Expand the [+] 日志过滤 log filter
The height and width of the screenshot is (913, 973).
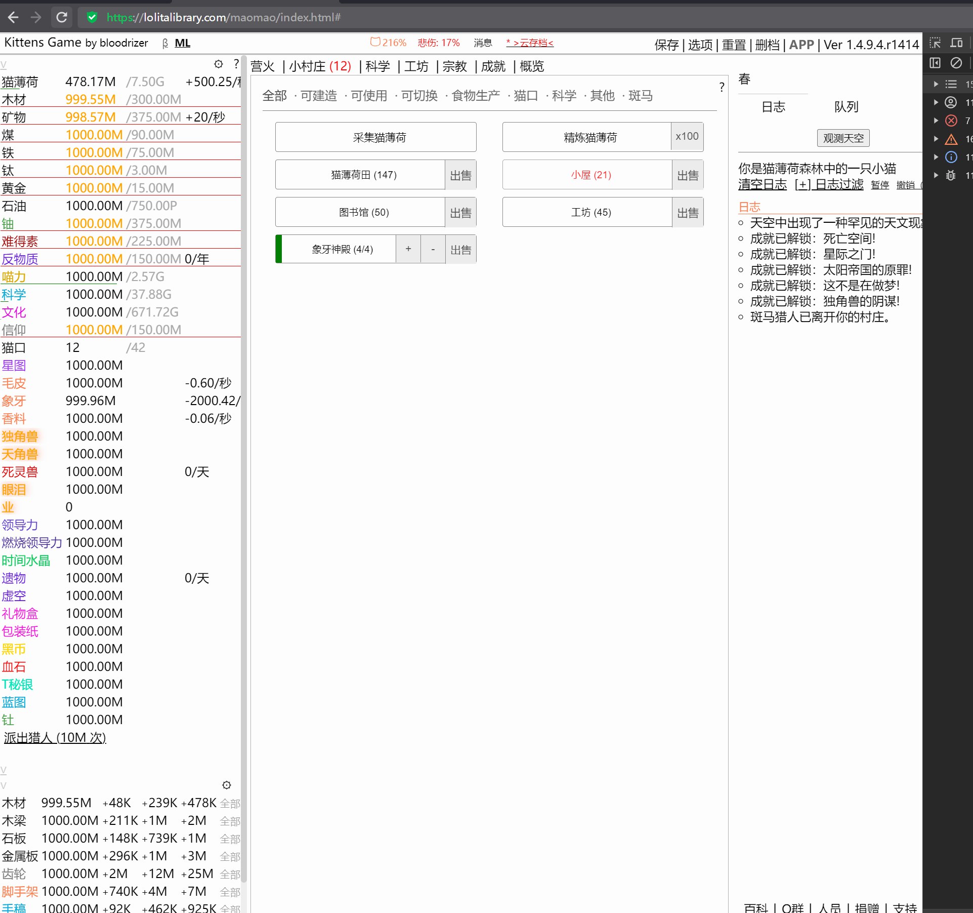point(829,184)
